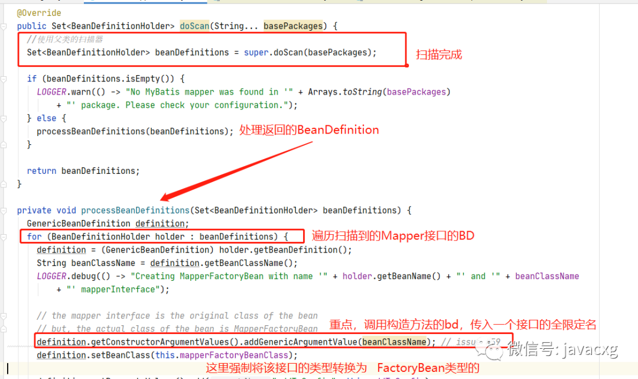Click the @Override annotation
This screenshot has height=379, width=638.
point(39,13)
